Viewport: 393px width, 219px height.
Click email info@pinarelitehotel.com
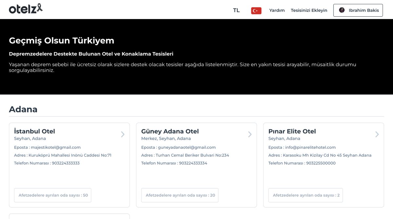point(310,148)
